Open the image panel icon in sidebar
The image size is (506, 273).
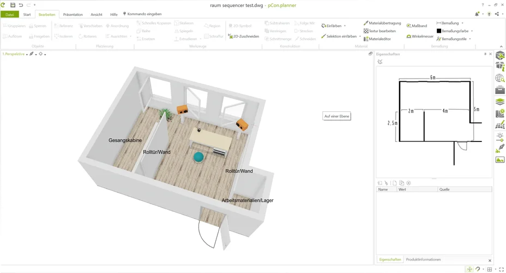click(500, 160)
